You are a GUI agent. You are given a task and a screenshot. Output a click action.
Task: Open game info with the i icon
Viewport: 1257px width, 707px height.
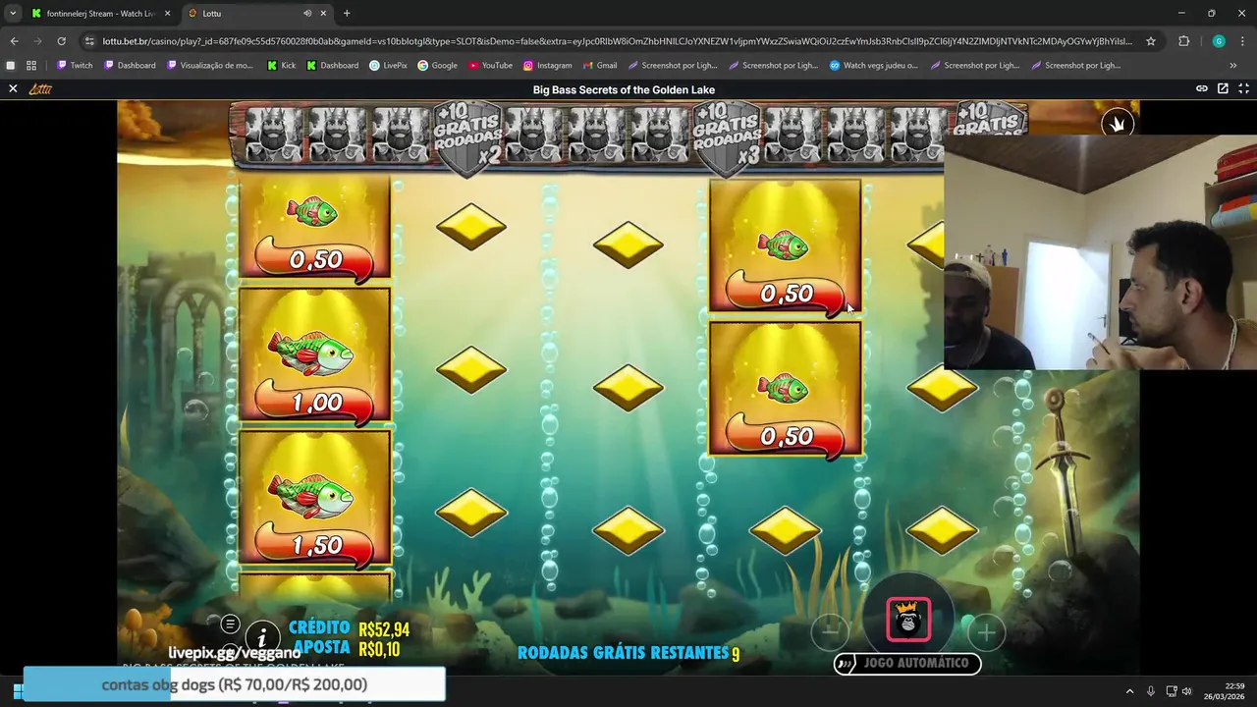(262, 638)
